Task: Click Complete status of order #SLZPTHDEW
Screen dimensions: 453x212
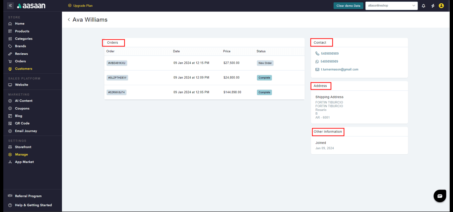Action: [x=264, y=78]
